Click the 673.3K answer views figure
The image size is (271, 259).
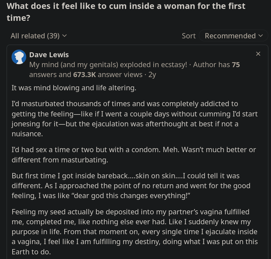tap(84, 75)
